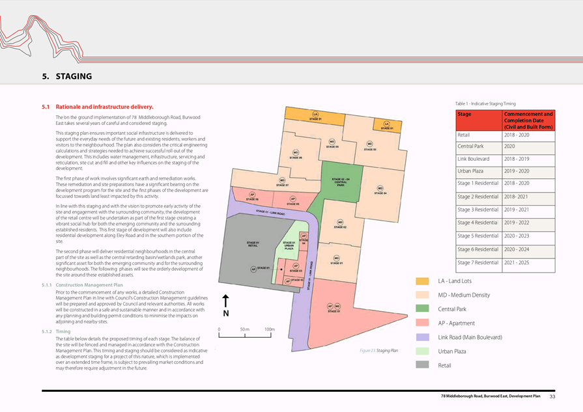This screenshot has width=583, height=412.
Task: Click the '100m' scale bar label
Action: tap(270, 329)
